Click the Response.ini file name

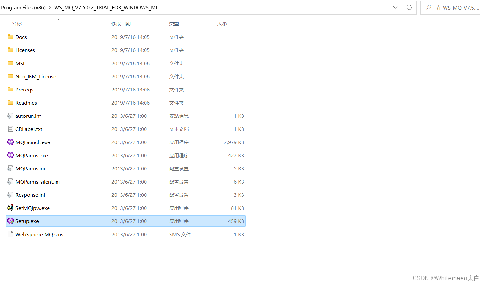tap(30, 195)
